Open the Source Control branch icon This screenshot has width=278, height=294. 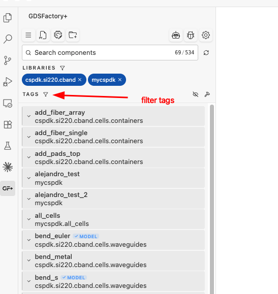click(8, 60)
